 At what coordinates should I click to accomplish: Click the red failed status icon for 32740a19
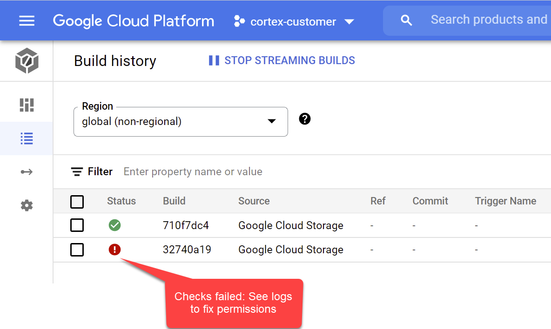[114, 250]
